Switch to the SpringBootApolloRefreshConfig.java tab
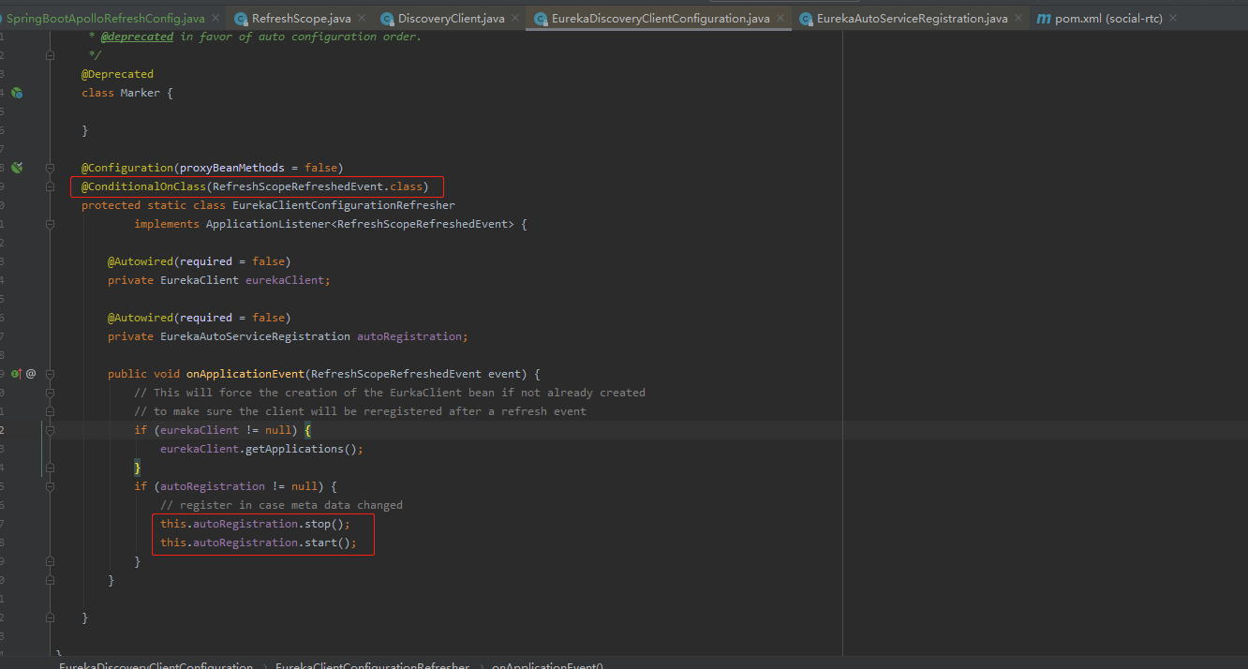Screen dimensions: 1248x669 pyautogui.click(x=103, y=17)
